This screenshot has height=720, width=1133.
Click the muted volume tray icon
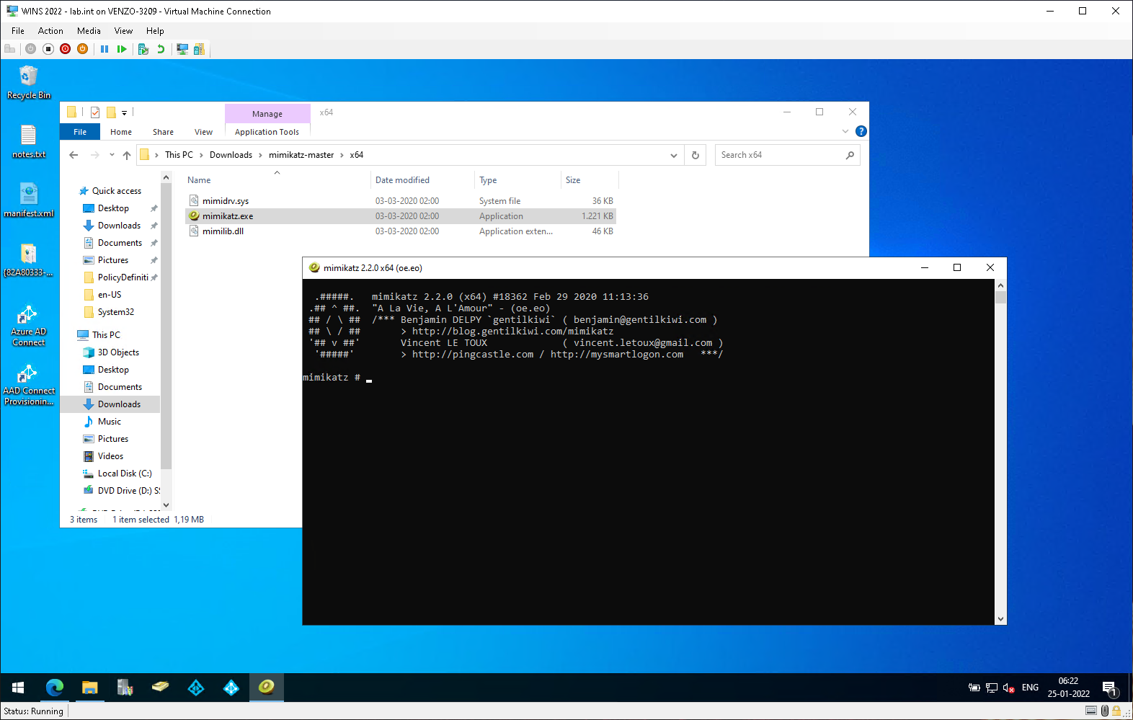[x=1009, y=688]
